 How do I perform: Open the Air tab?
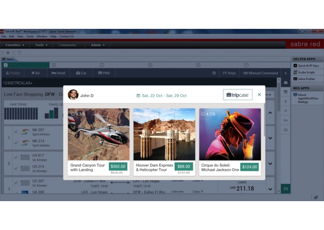tap(35, 73)
